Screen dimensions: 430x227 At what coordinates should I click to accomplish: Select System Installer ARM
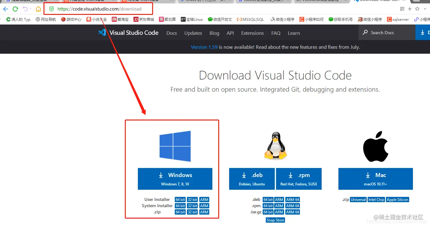pos(204,206)
